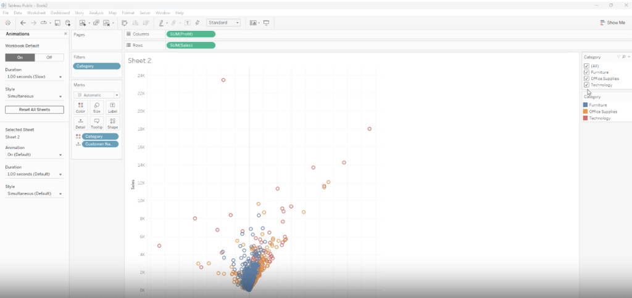Viewport: 632px width, 298px height.
Task: Open the Standard fit dropdown
Action: pyautogui.click(x=225, y=23)
